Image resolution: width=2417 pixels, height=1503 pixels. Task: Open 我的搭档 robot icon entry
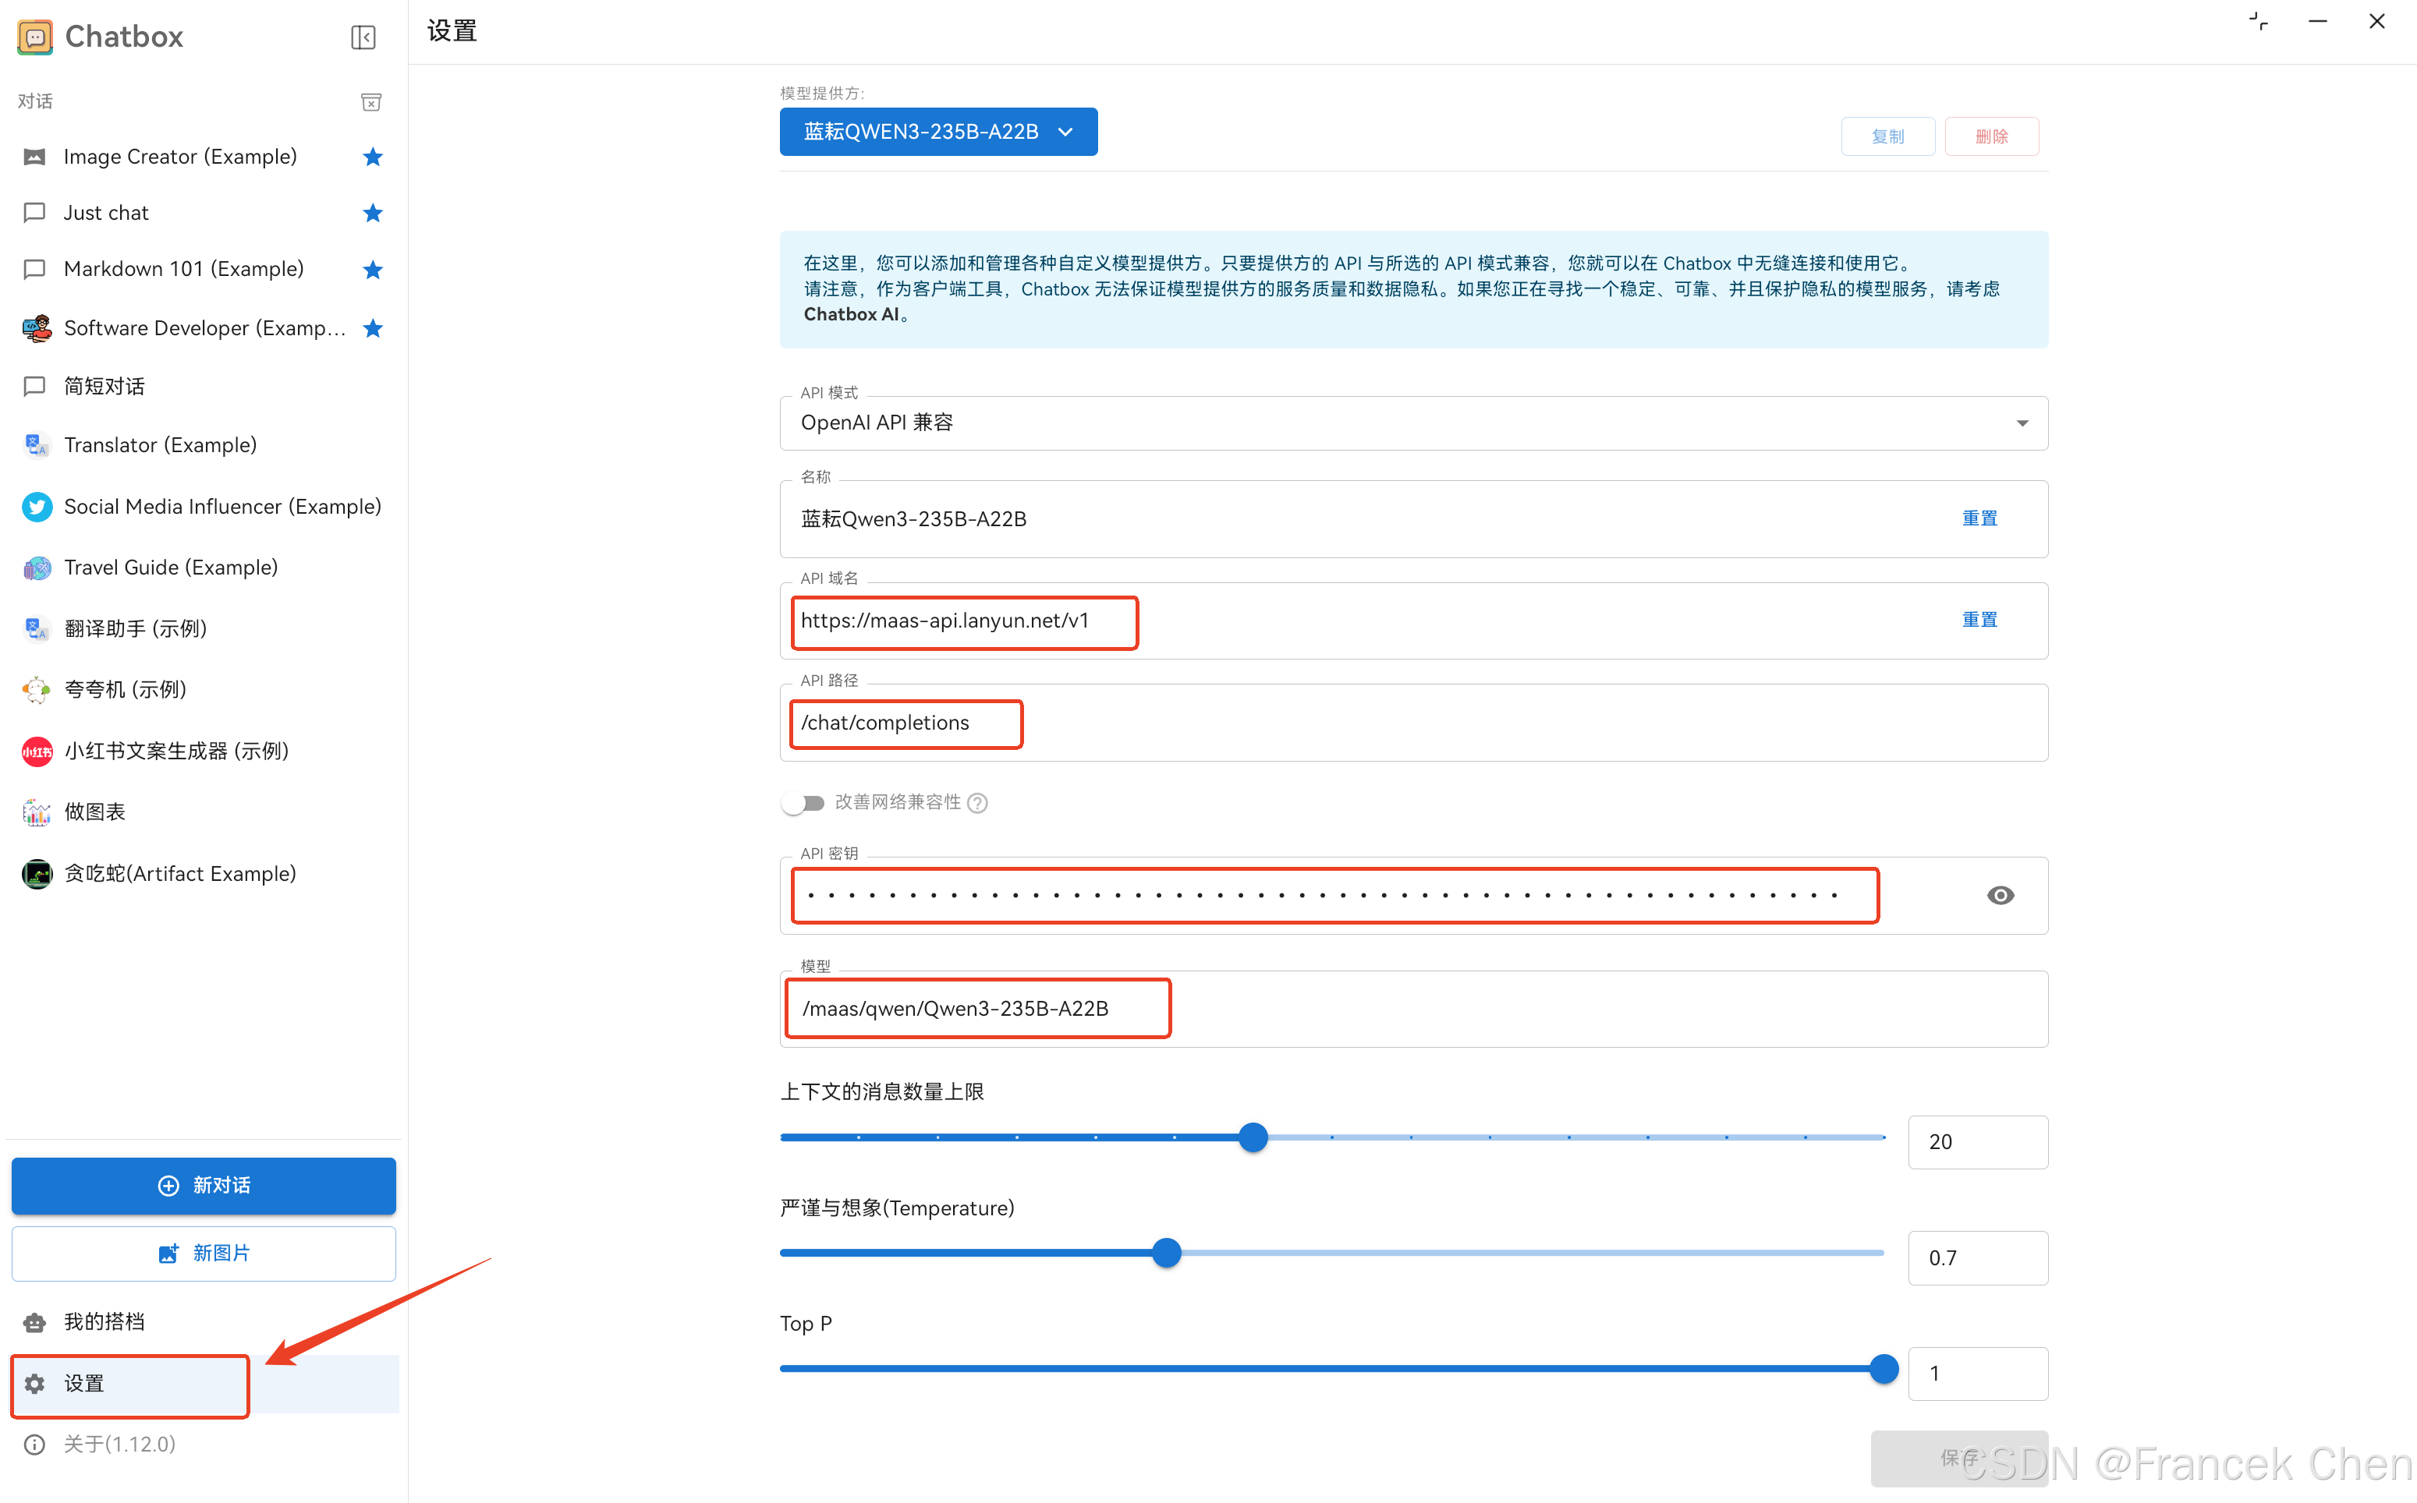[36, 1321]
